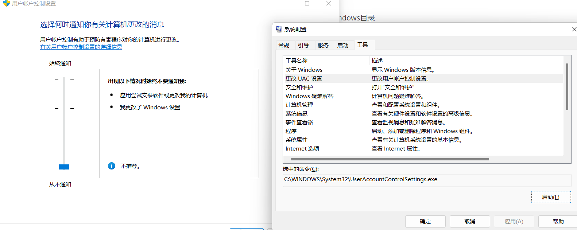
Task: Switch to the 启动 tab
Action: coord(343,45)
